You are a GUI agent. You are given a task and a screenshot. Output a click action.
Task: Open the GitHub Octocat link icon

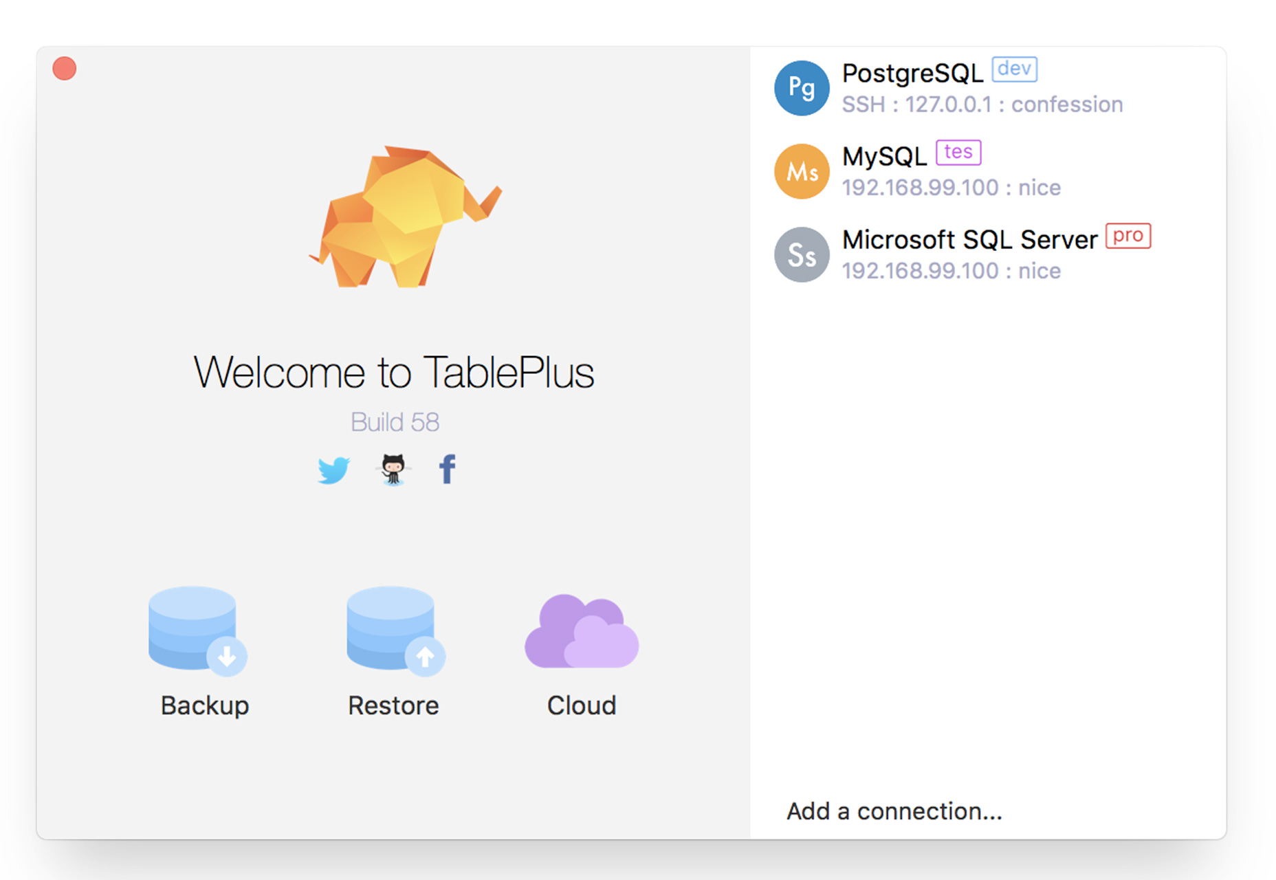pos(393,470)
